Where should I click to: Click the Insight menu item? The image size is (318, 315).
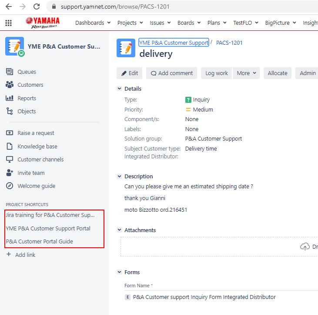310,23
